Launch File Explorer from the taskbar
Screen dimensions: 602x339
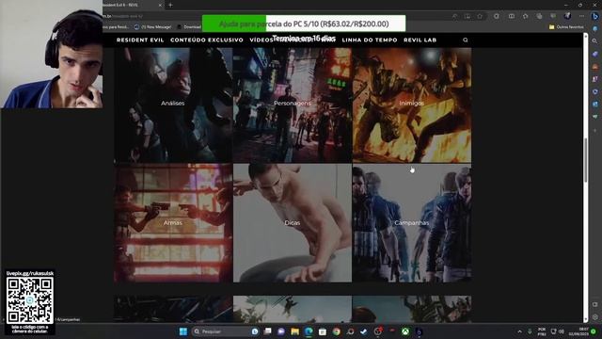pos(294,331)
